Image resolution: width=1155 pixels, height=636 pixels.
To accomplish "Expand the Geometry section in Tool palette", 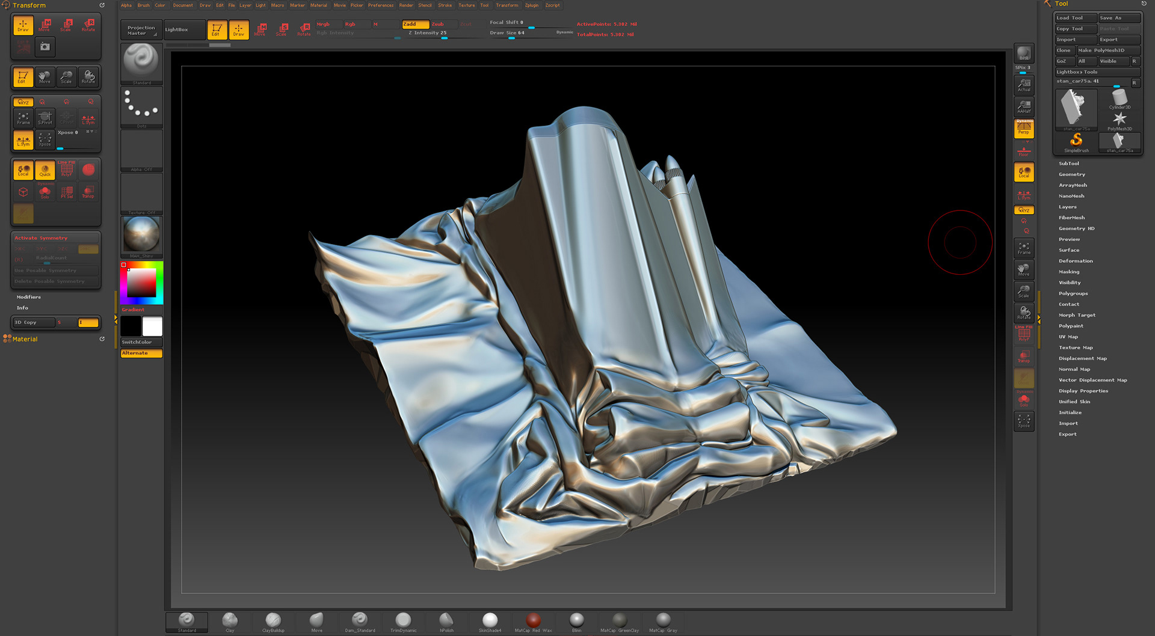I will click(1072, 174).
